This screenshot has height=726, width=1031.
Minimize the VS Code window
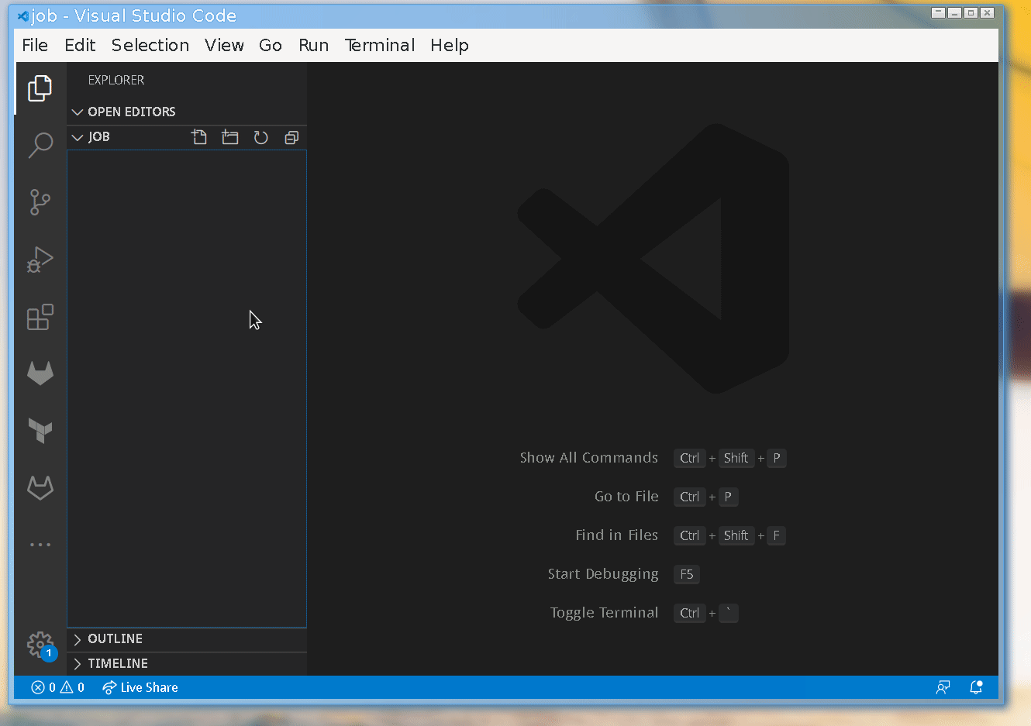(955, 12)
